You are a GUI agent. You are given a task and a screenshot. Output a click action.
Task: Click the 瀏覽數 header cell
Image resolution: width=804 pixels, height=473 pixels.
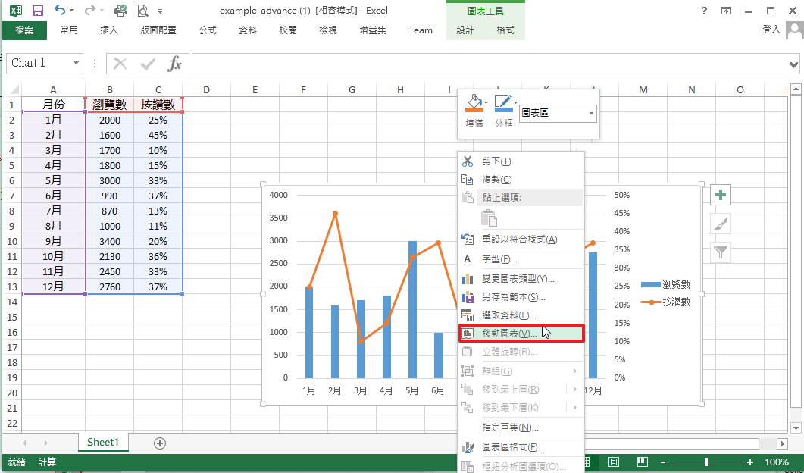point(110,105)
